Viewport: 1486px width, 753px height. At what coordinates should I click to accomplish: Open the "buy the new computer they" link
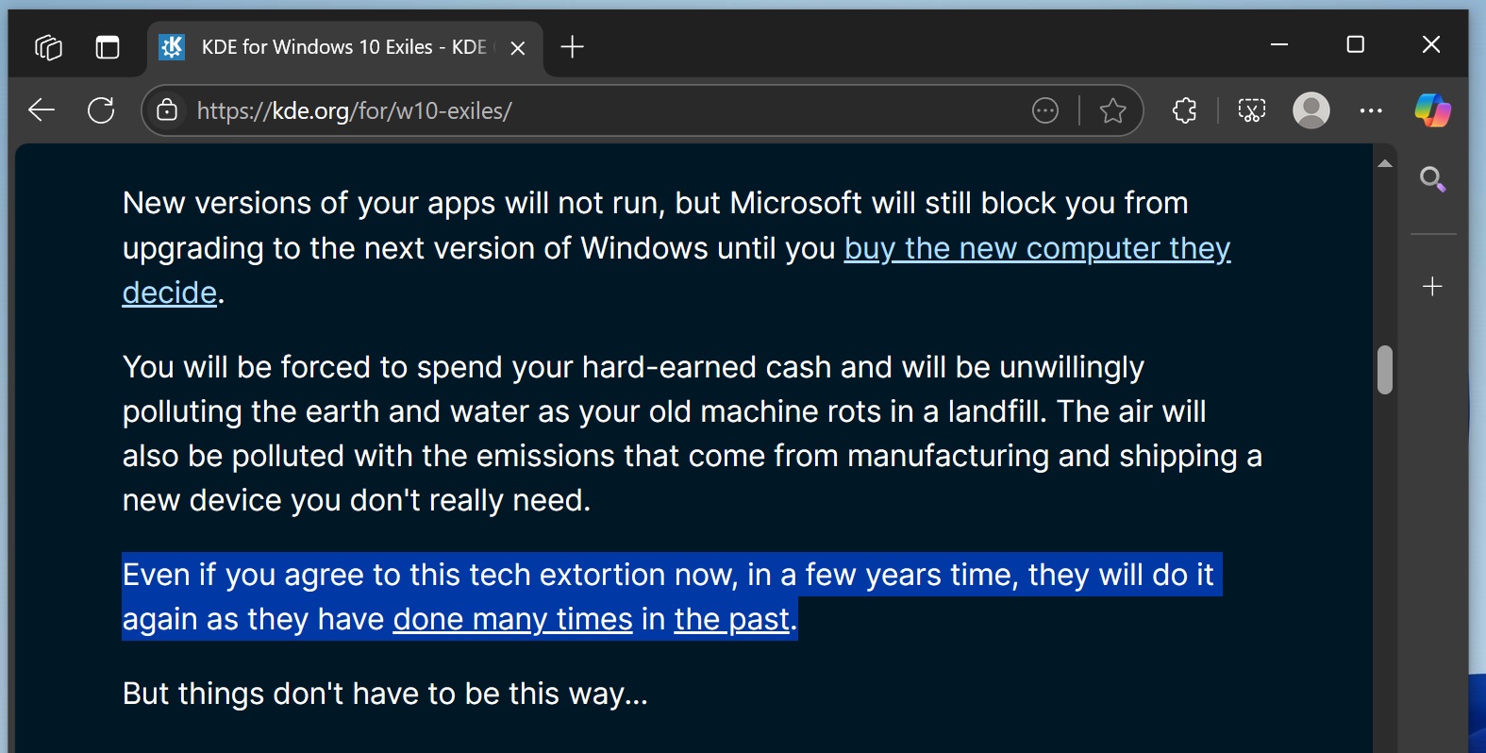pyautogui.click(x=1037, y=248)
